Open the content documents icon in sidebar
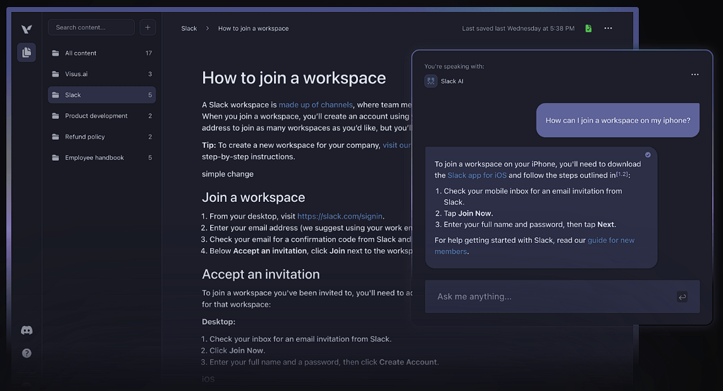This screenshot has height=391, width=723. 27,52
